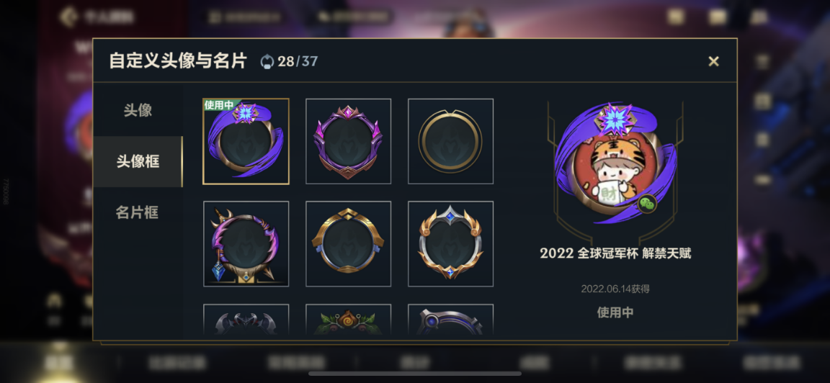Choose the leafy orange spiral frame
The width and height of the screenshot is (830, 383).
click(348, 320)
